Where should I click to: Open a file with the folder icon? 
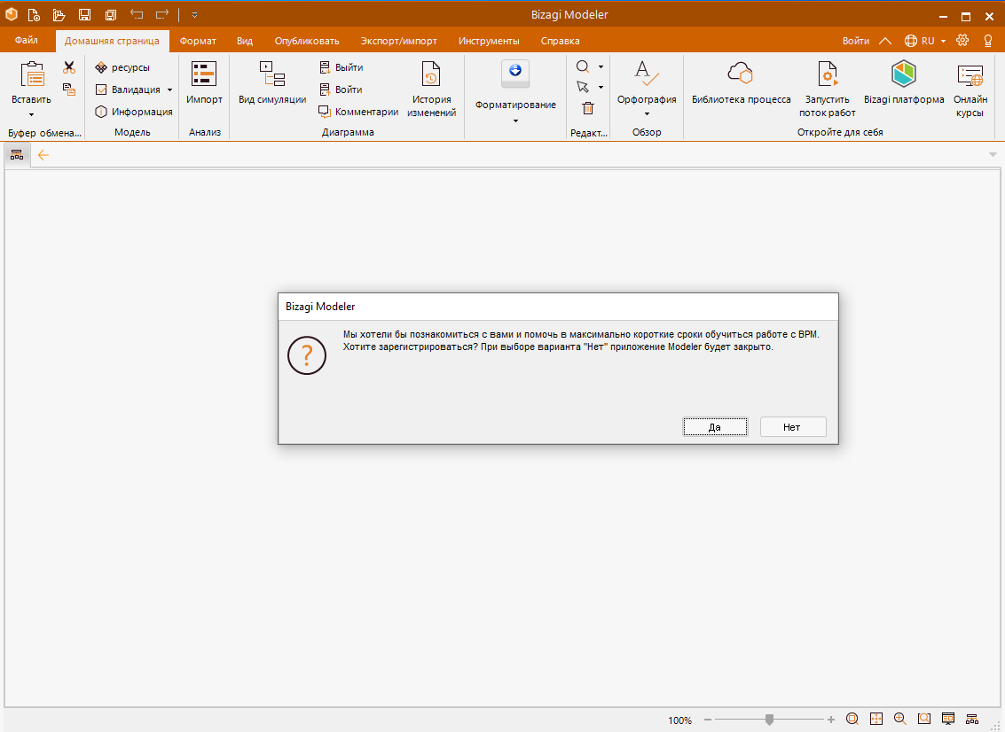point(59,15)
